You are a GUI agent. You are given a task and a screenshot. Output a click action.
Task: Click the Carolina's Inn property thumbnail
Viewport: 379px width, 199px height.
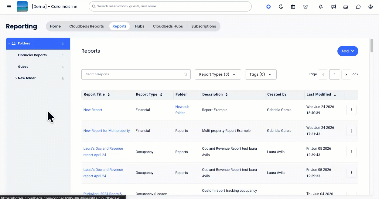pos(22,7)
